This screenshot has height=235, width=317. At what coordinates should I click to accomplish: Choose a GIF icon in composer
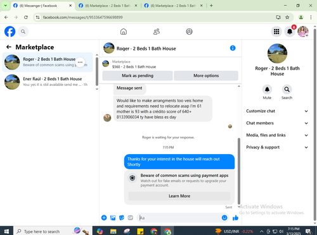click(131, 218)
